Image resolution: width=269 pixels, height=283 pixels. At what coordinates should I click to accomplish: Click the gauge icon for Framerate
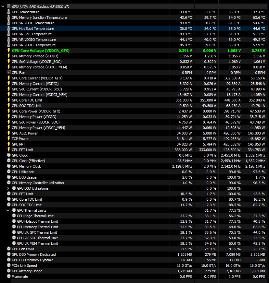pos(9,276)
